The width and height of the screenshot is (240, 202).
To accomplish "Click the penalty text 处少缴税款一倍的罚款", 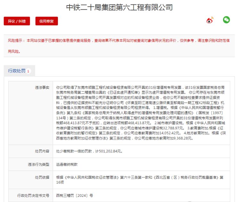I will pyautogui.click(x=74, y=151).
